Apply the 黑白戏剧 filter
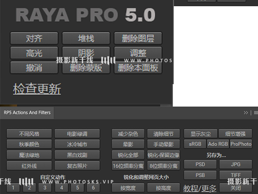Image resolution: width=258 pixels, height=194 pixels. pos(77,155)
